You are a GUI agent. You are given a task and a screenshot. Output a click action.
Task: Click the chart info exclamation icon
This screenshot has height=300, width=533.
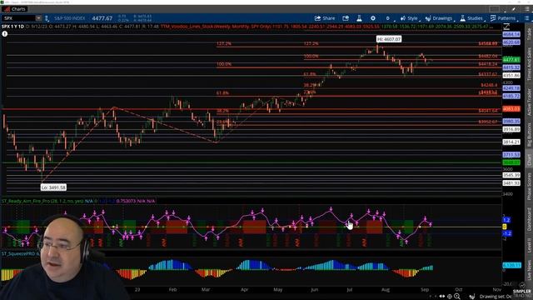tap(4, 33)
